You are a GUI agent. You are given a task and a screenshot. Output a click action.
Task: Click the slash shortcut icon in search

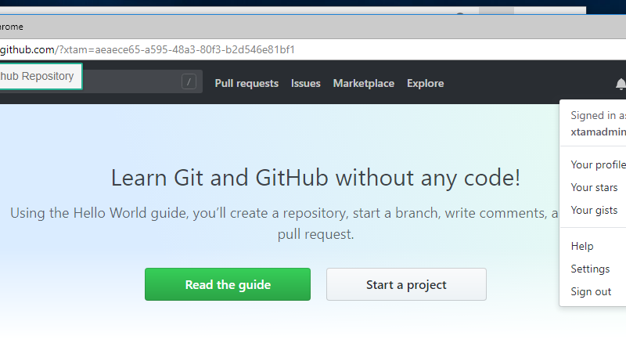(x=189, y=82)
